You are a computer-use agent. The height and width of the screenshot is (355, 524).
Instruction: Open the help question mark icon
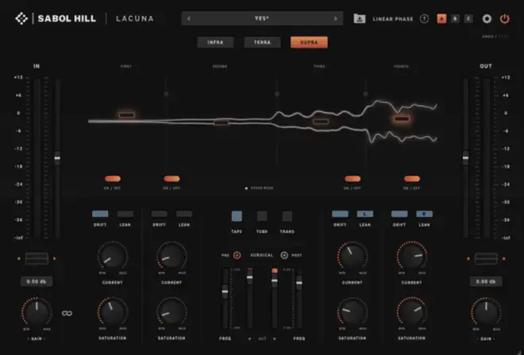424,19
